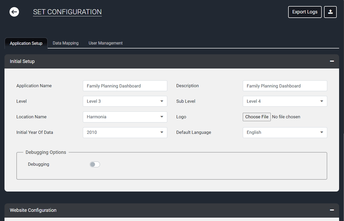The image size is (344, 221).
Task: Open Location Name dropdown showing Harmonia
Action: [x=125, y=117]
